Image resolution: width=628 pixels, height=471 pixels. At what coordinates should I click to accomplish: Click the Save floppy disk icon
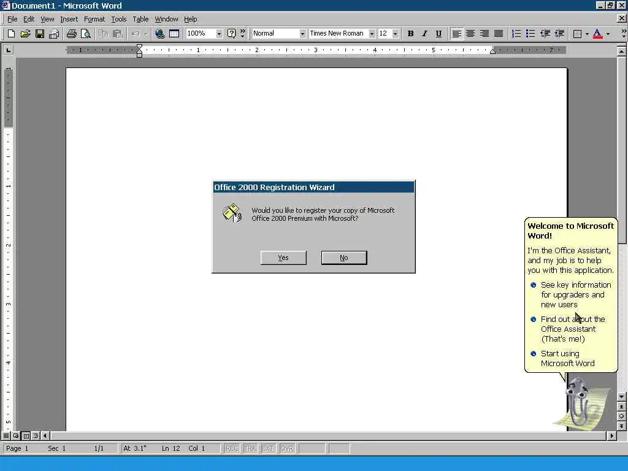tap(40, 34)
